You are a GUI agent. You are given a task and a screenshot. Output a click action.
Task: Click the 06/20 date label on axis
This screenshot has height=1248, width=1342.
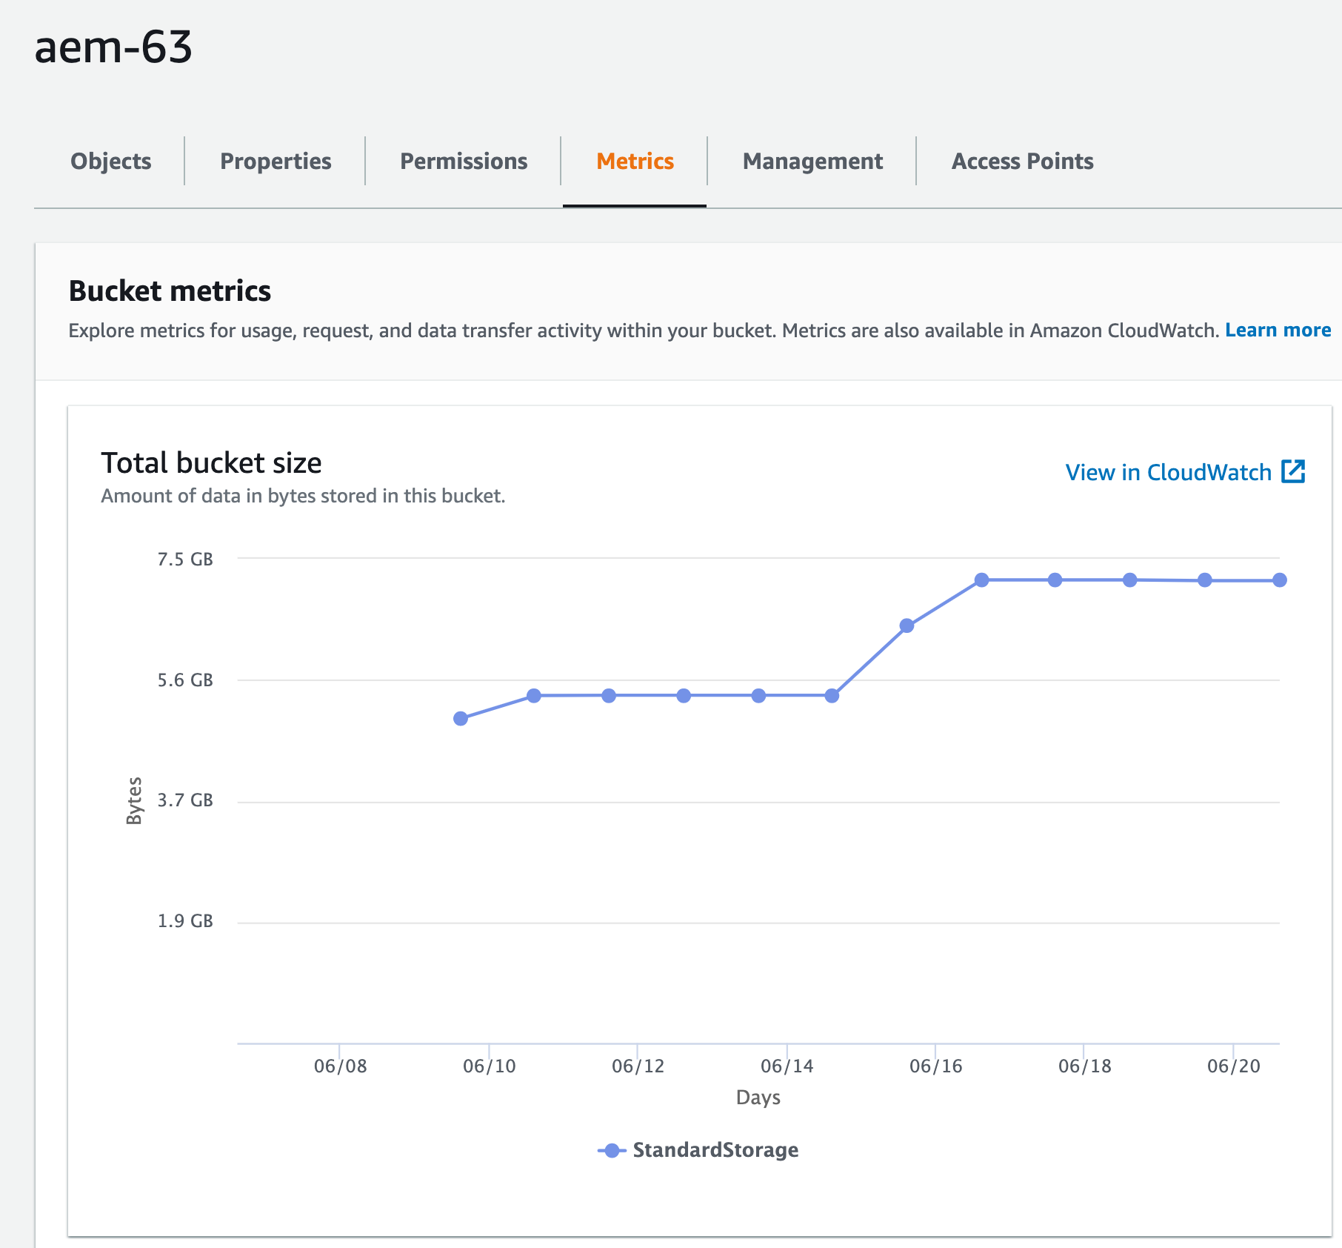coord(1233,1066)
